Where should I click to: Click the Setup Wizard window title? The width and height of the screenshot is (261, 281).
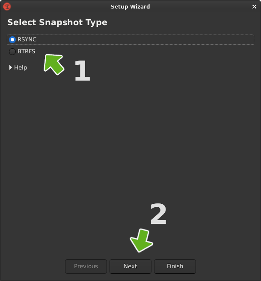(x=130, y=6)
